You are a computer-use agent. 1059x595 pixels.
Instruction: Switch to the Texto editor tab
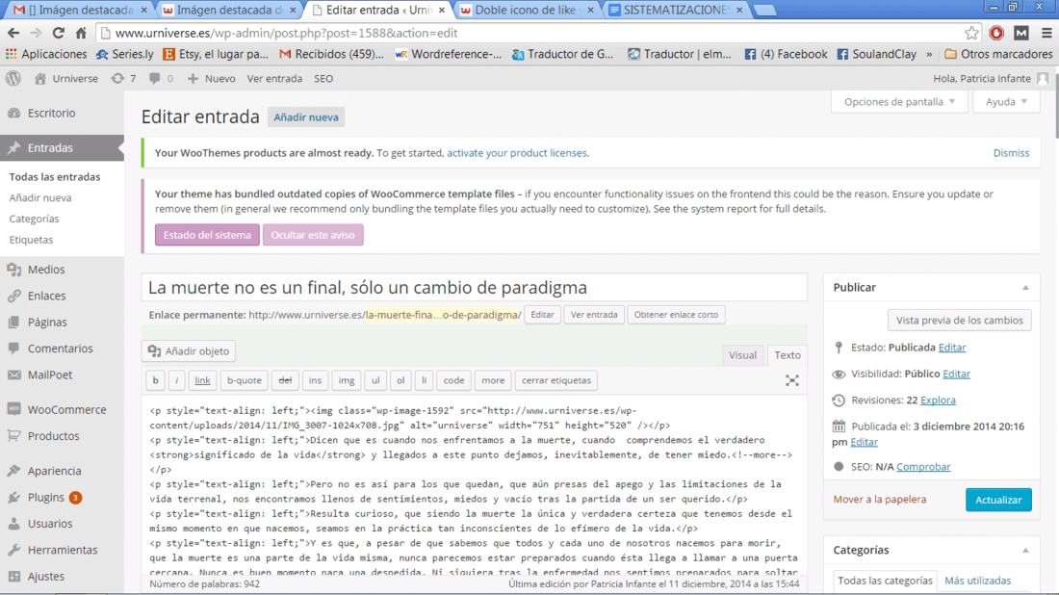787,355
